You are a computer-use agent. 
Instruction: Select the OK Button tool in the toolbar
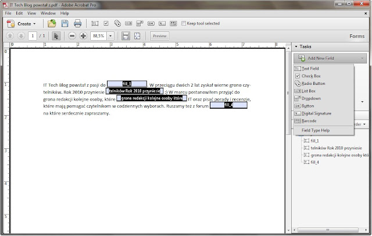click(151, 23)
